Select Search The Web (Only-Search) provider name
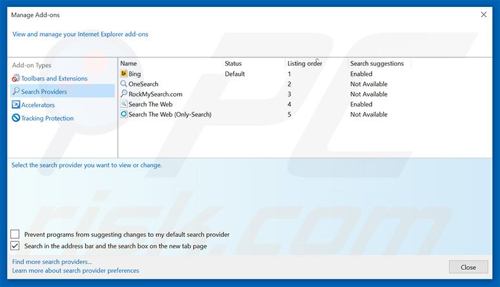Screen dimensions: 500x287 pyautogui.click(x=170, y=114)
